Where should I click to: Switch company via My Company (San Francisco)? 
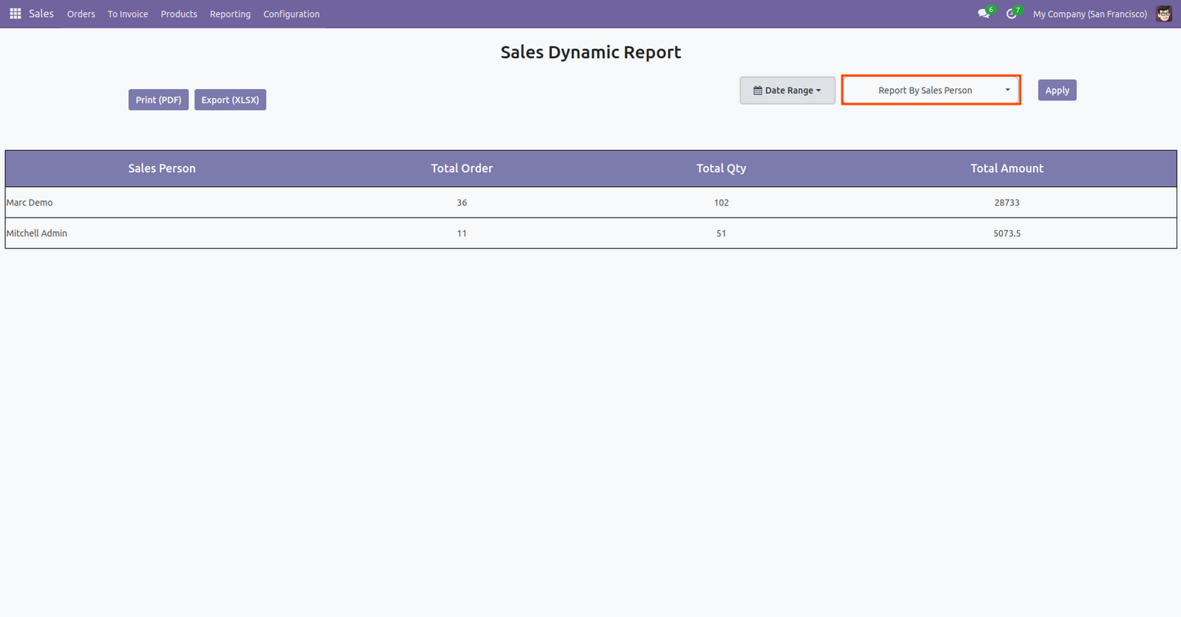pyautogui.click(x=1090, y=14)
